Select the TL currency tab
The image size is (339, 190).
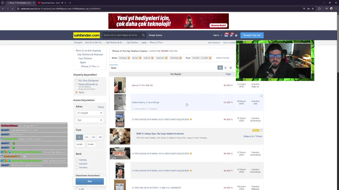click(79, 137)
